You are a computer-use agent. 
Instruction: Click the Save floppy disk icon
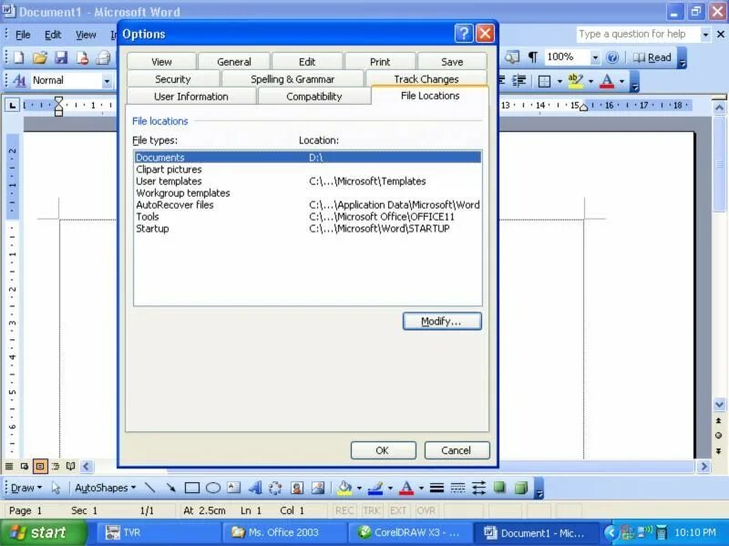(x=61, y=57)
